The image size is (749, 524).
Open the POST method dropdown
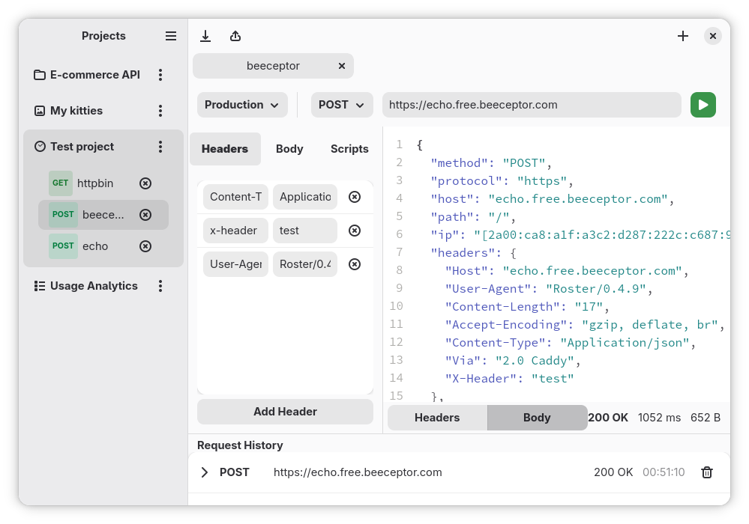point(342,105)
